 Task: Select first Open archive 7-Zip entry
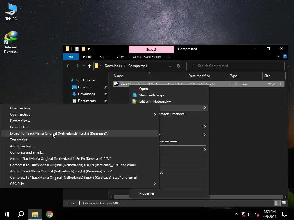coord(80,108)
